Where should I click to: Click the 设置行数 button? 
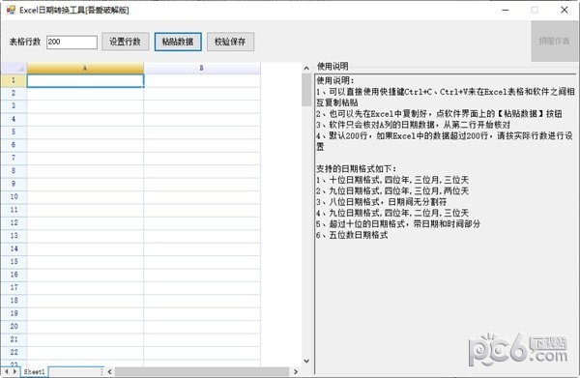tap(126, 42)
